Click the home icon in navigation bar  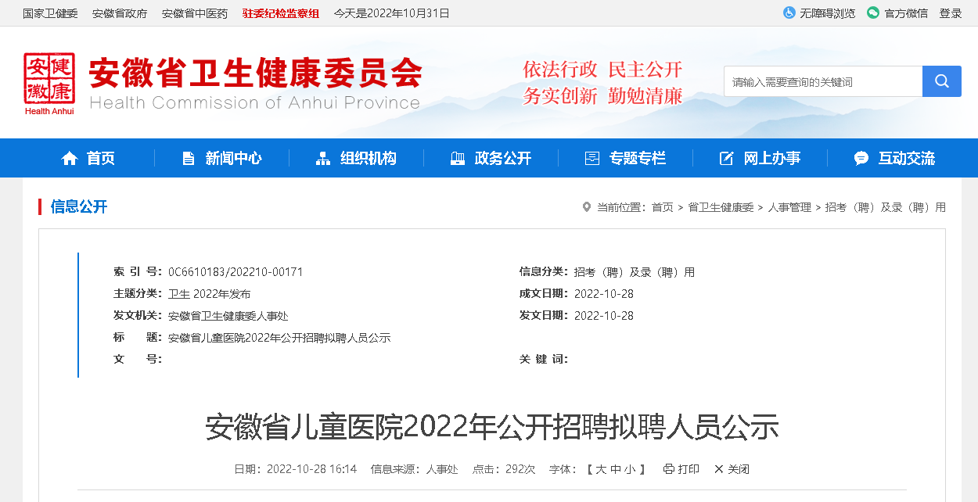tap(70, 159)
